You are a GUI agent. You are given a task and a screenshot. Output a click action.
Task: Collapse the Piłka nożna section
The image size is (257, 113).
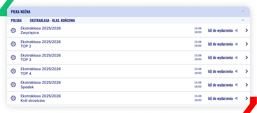pyautogui.click(x=243, y=11)
